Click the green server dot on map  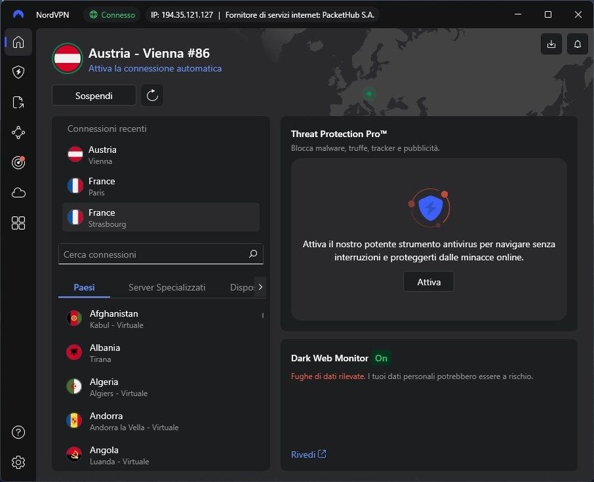pos(369,93)
